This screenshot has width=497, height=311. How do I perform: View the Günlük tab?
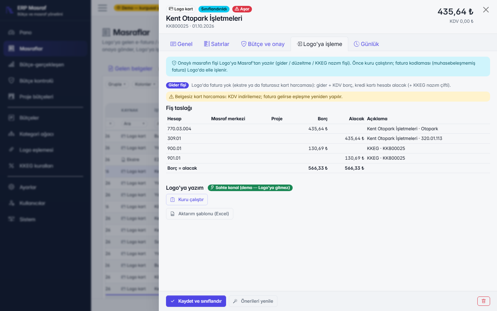(367, 44)
